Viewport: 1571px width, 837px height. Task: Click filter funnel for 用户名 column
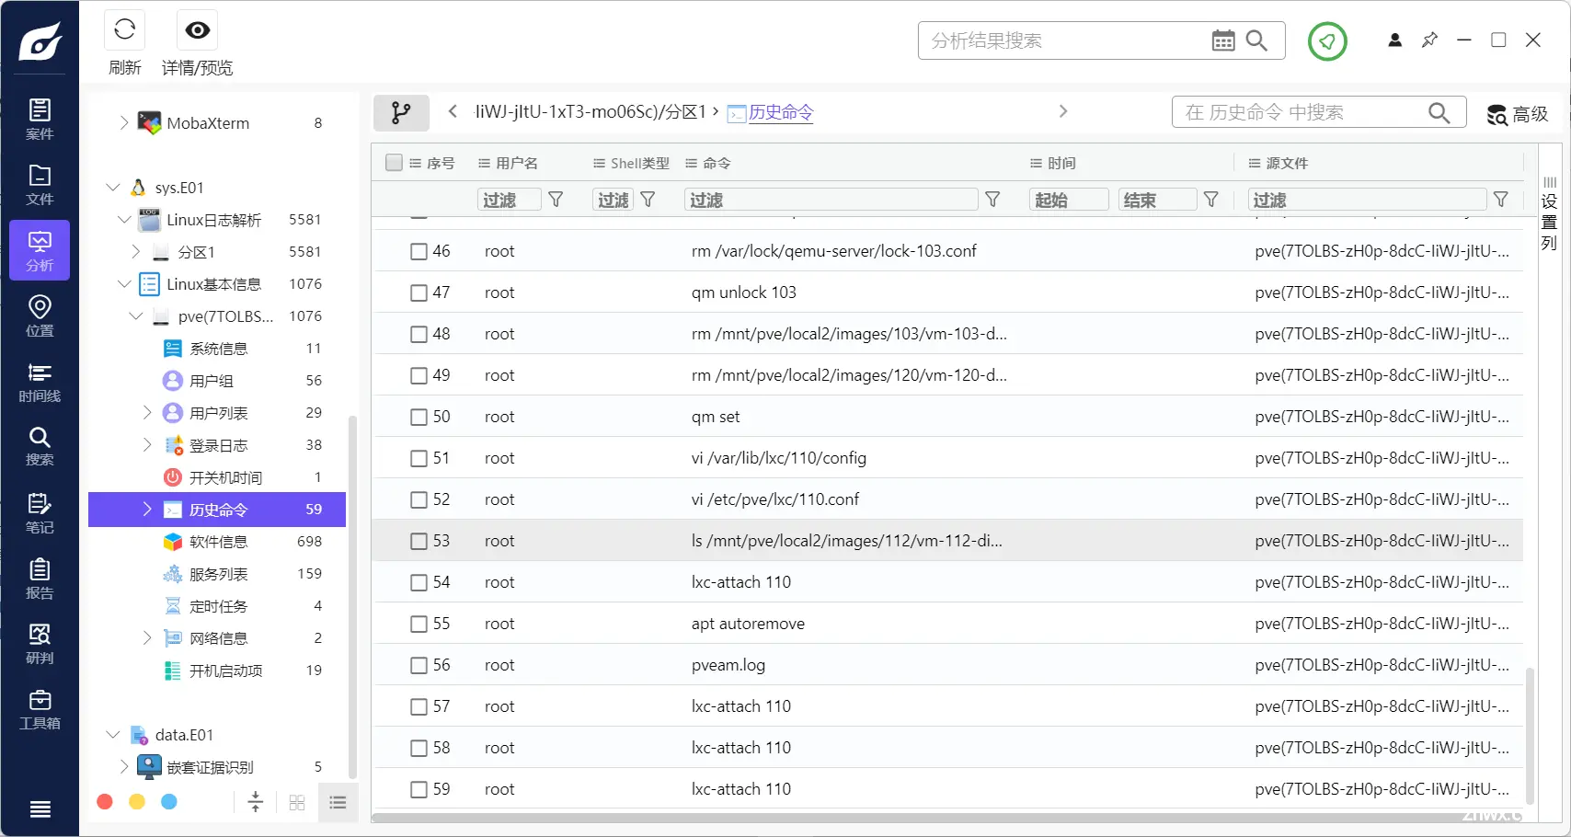pos(556,200)
